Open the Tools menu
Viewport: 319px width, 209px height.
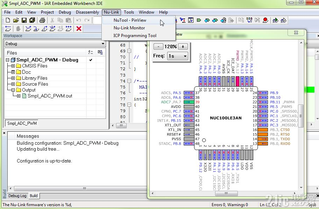click(x=129, y=12)
